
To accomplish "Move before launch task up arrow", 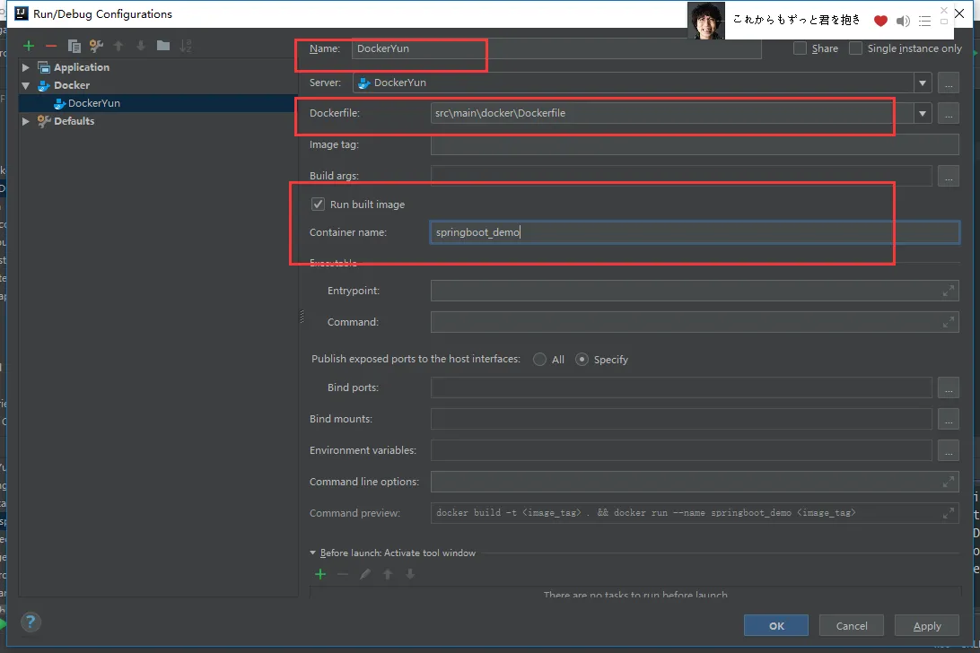I will click(x=388, y=574).
